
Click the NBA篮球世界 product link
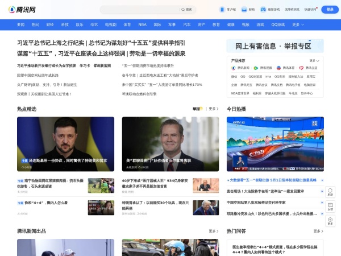(240, 93)
